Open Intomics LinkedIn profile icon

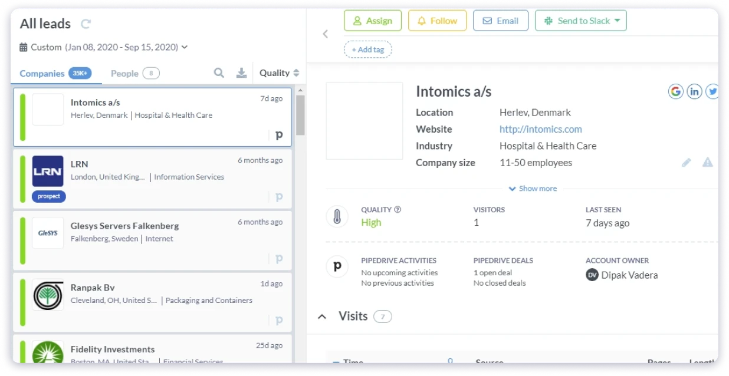point(694,91)
